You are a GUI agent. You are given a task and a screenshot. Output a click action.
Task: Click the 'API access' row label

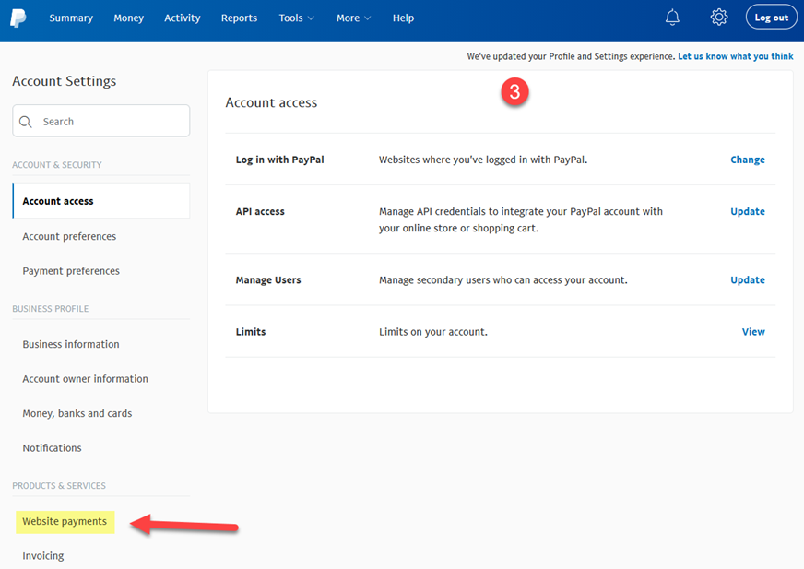click(x=260, y=211)
